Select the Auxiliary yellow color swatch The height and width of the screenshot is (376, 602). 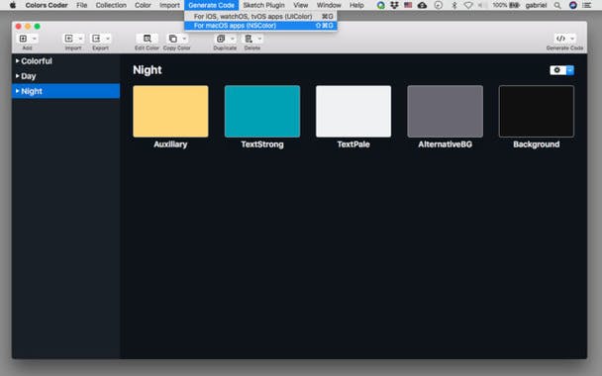tap(170, 111)
